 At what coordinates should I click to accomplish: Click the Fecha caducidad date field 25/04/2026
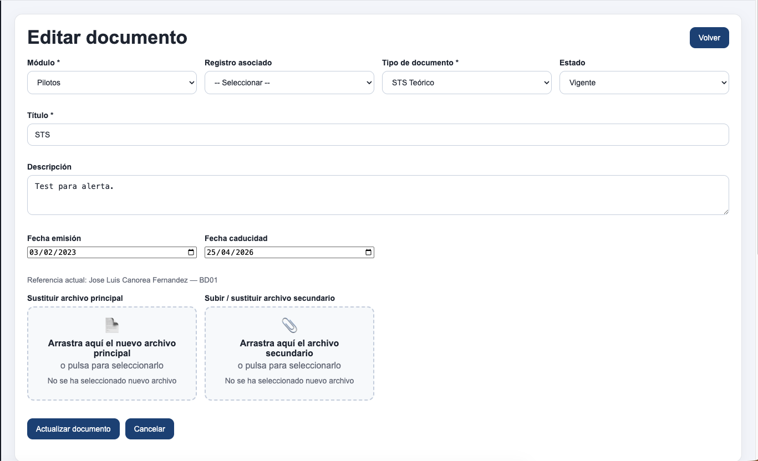(289, 253)
